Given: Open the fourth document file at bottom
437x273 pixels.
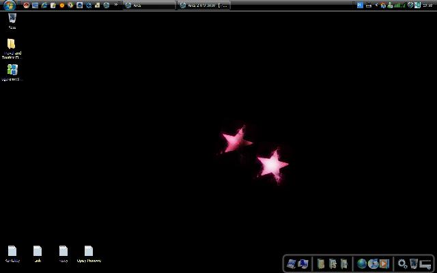Looking at the screenshot, I should (x=89, y=251).
